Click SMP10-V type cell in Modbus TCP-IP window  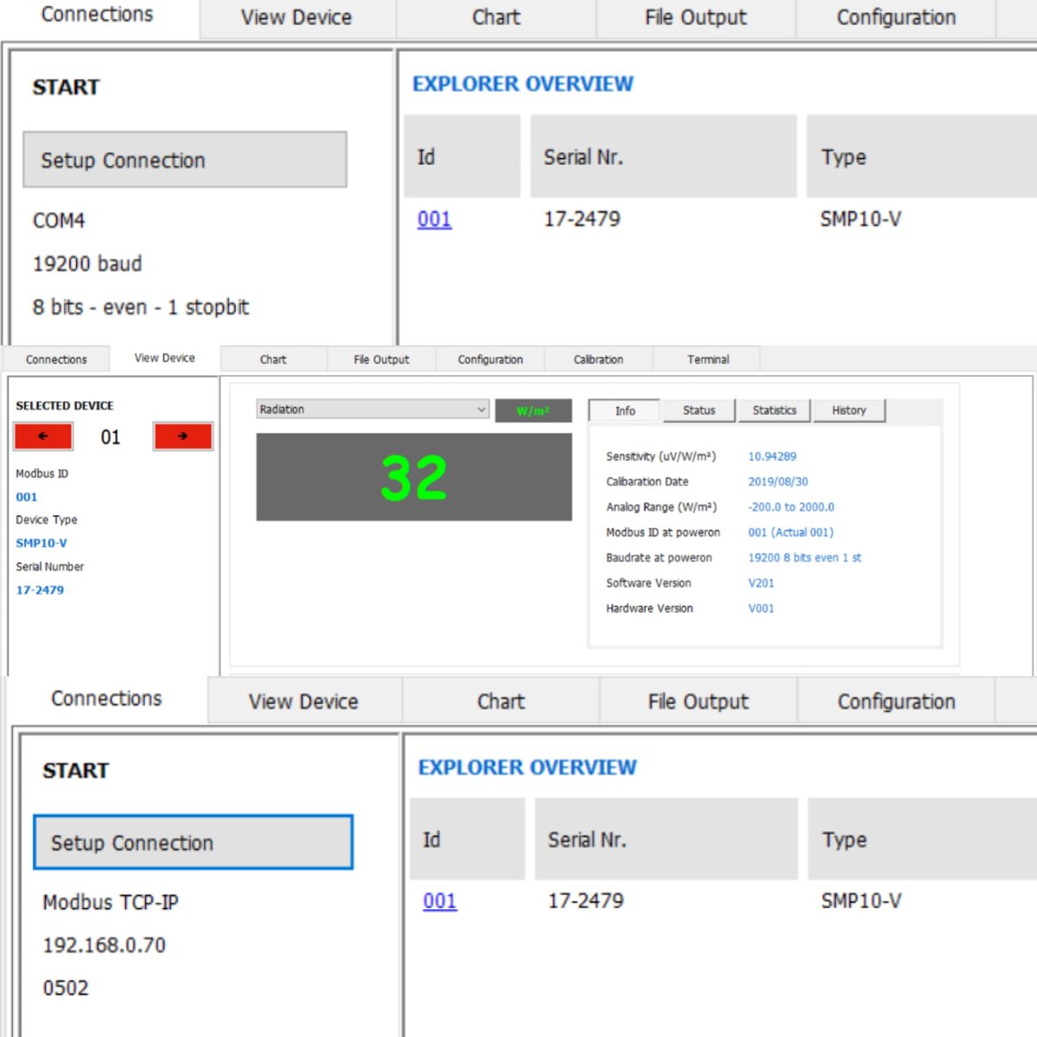pyautogui.click(x=862, y=901)
